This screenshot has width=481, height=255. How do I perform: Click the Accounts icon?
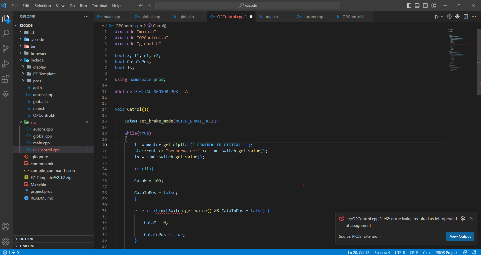pyautogui.click(x=6, y=227)
